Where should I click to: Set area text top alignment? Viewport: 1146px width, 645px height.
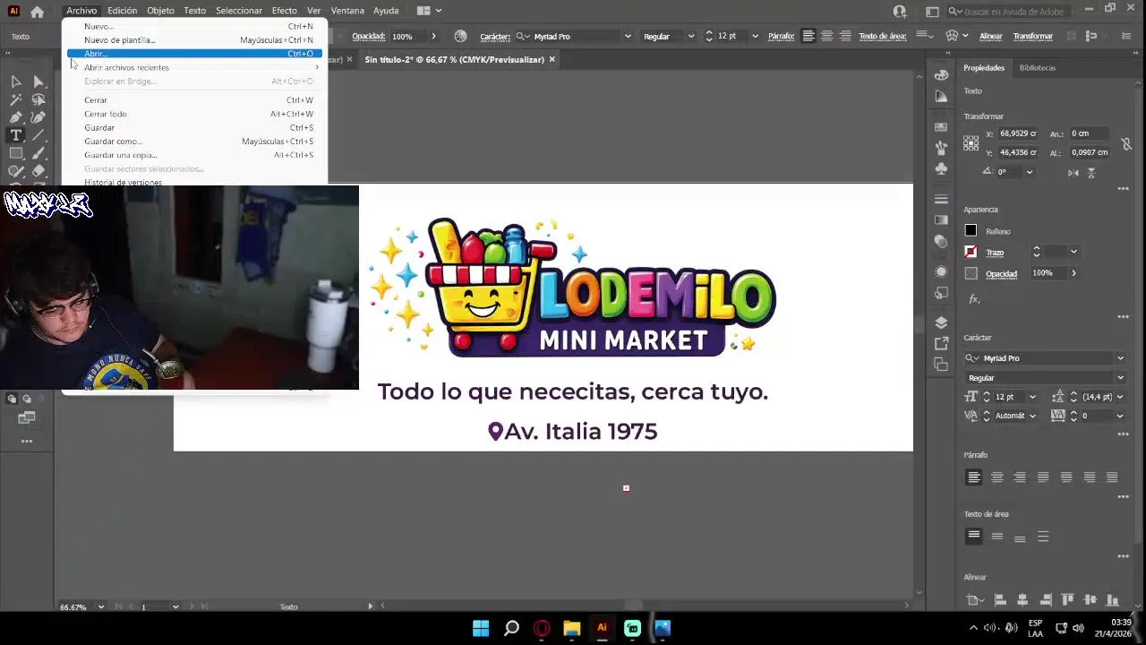coord(974,537)
